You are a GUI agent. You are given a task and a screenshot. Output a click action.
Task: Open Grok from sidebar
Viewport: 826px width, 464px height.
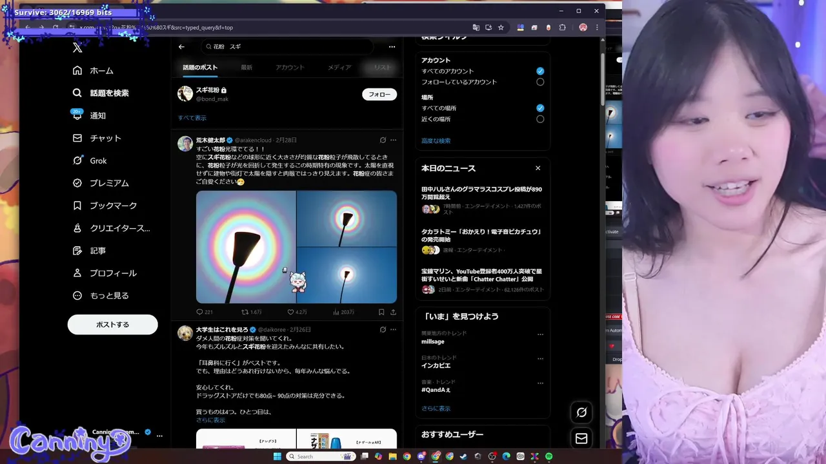click(90, 160)
